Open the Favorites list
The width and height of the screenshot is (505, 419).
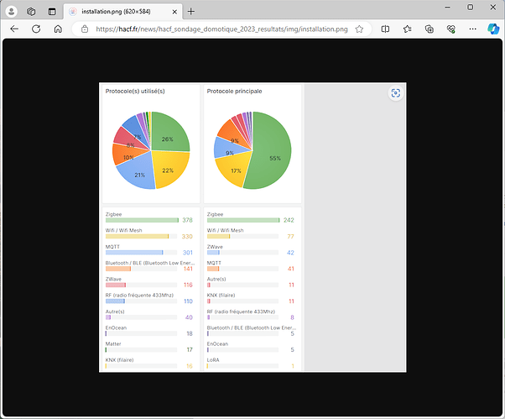(x=407, y=29)
